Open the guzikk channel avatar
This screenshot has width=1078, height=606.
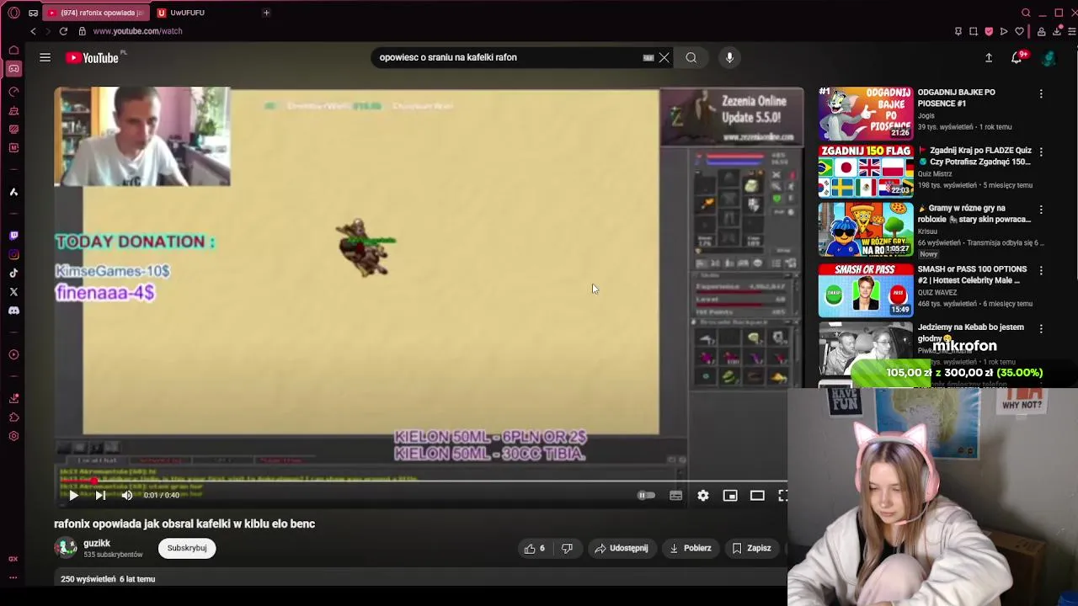coord(66,548)
